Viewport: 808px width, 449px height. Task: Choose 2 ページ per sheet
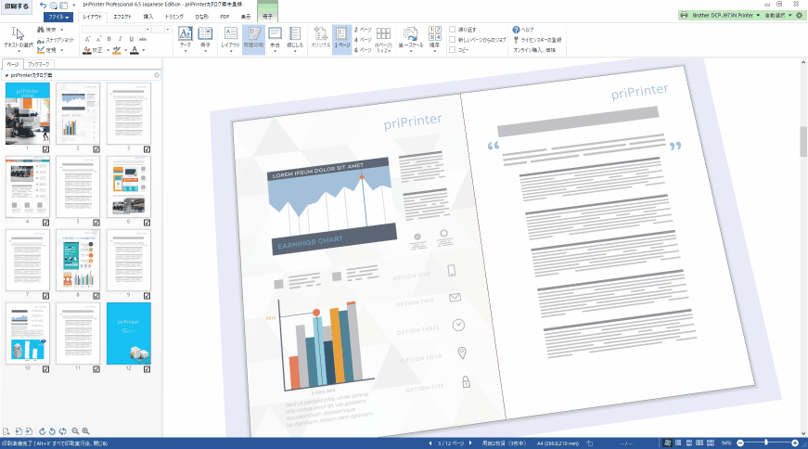tap(363, 30)
